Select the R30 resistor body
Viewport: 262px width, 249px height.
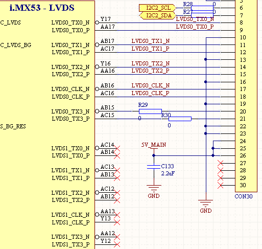click(x=180, y=119)
